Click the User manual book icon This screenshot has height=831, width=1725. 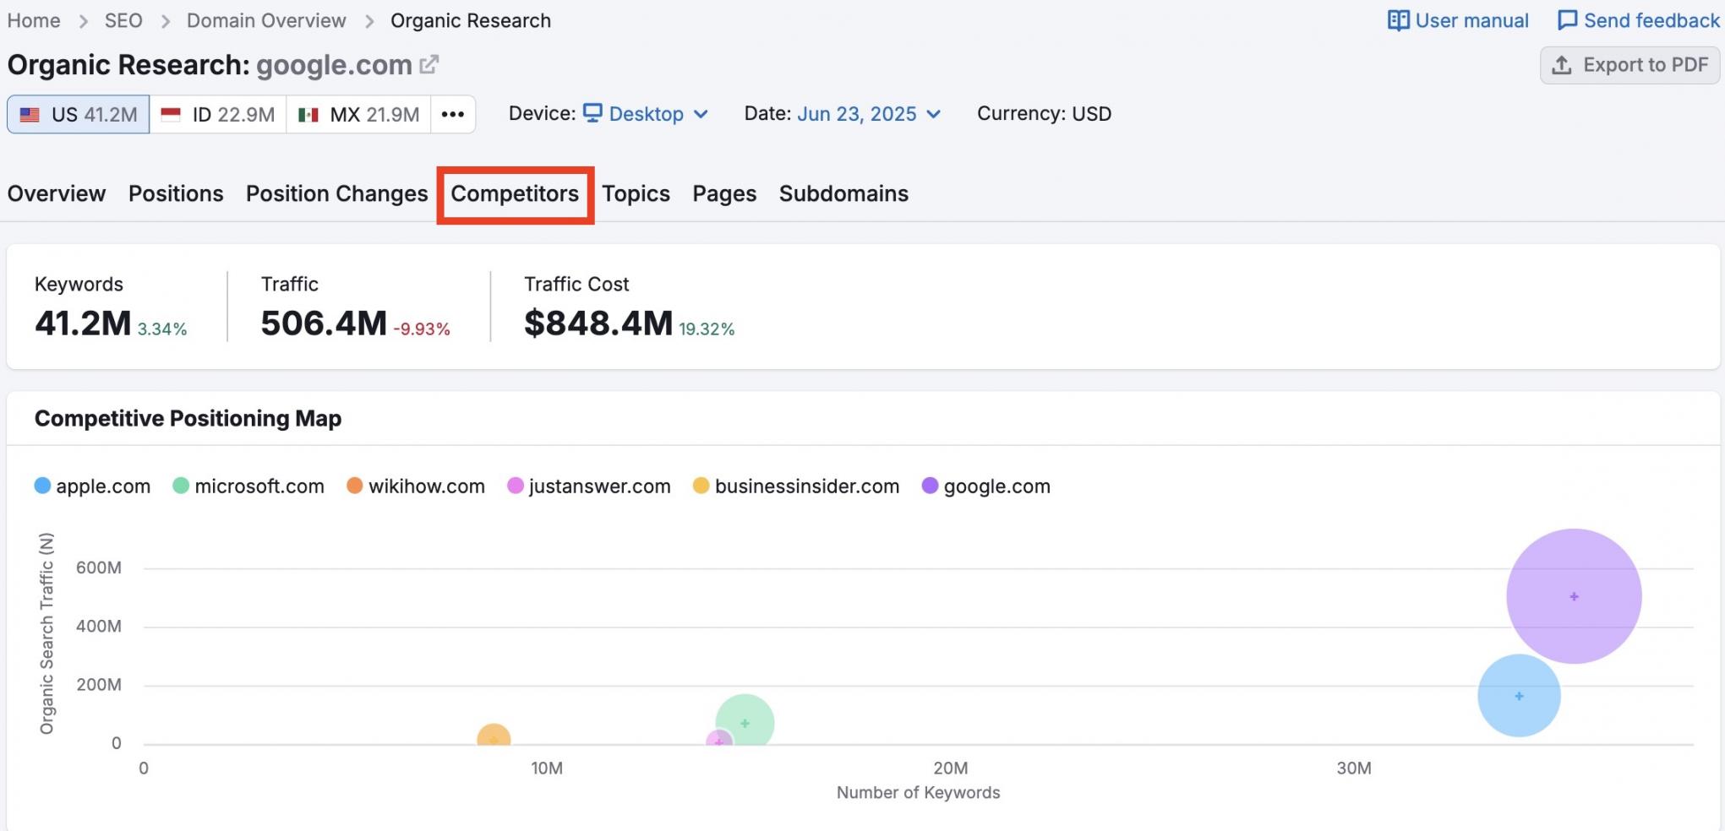click(x=1398, y=20)
